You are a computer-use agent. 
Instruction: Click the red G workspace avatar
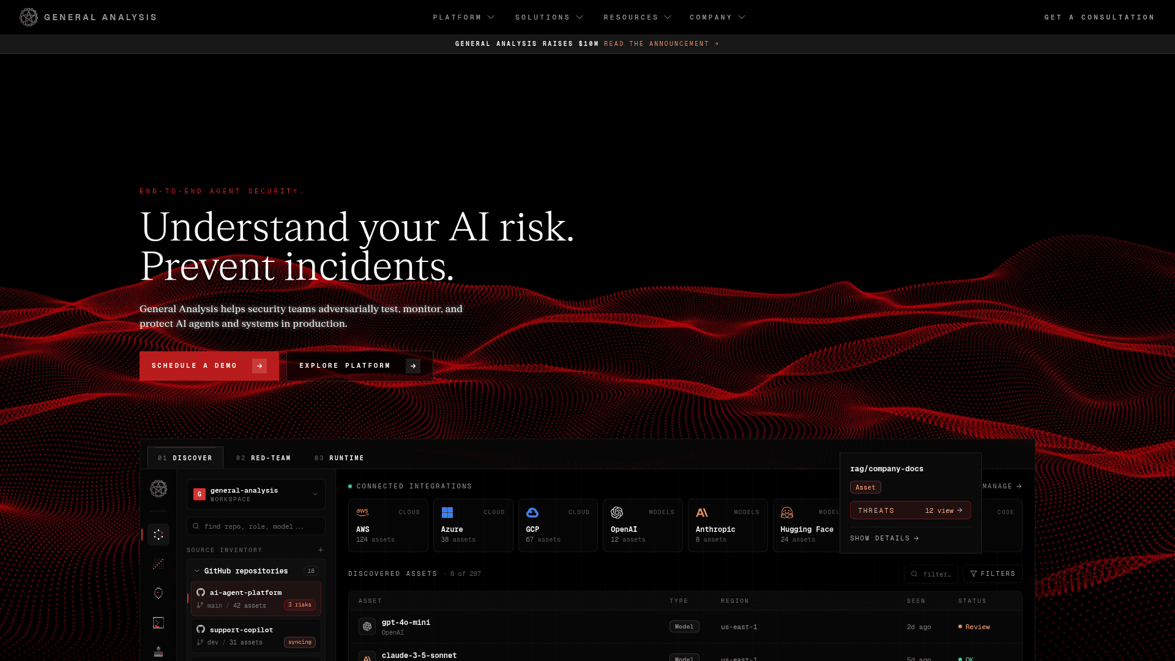pyautogui.click(x=200, y=495)
